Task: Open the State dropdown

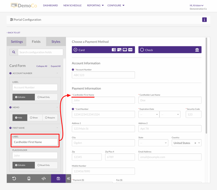Action: tap(153, 143)
